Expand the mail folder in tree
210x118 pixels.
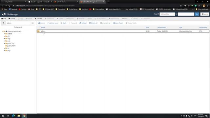(5, 41)
